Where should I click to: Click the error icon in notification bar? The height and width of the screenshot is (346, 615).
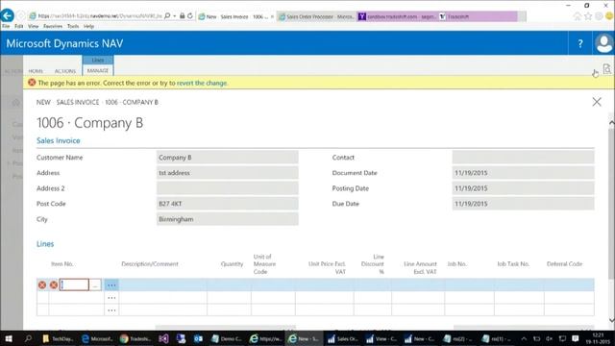[32, 83]
